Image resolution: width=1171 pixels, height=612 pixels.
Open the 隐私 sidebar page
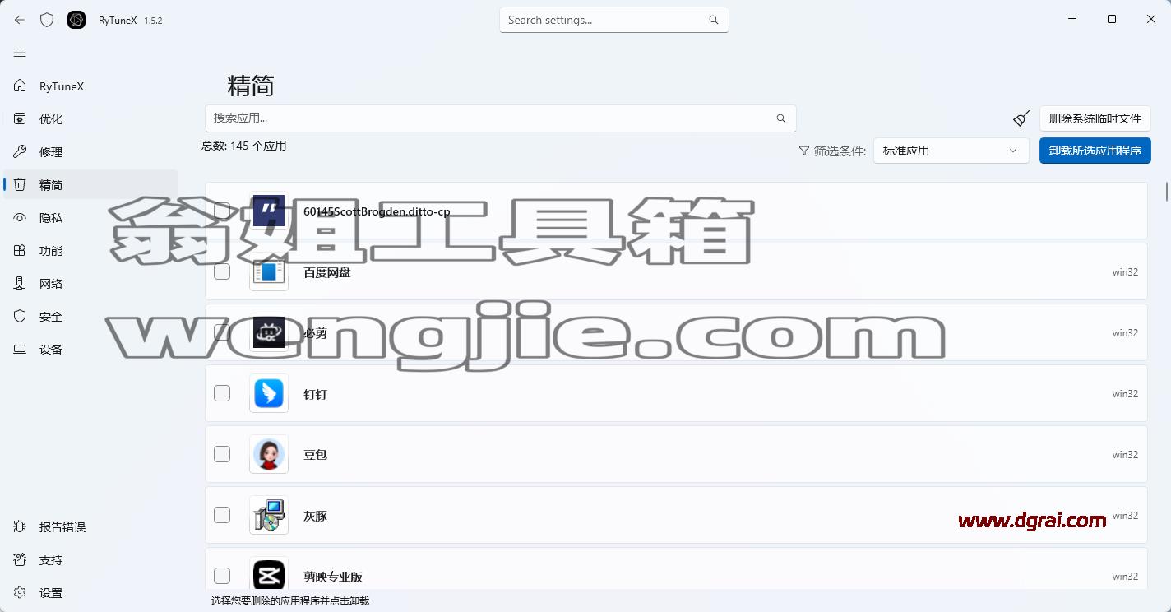pyautogui.click(x=90, y=218)
